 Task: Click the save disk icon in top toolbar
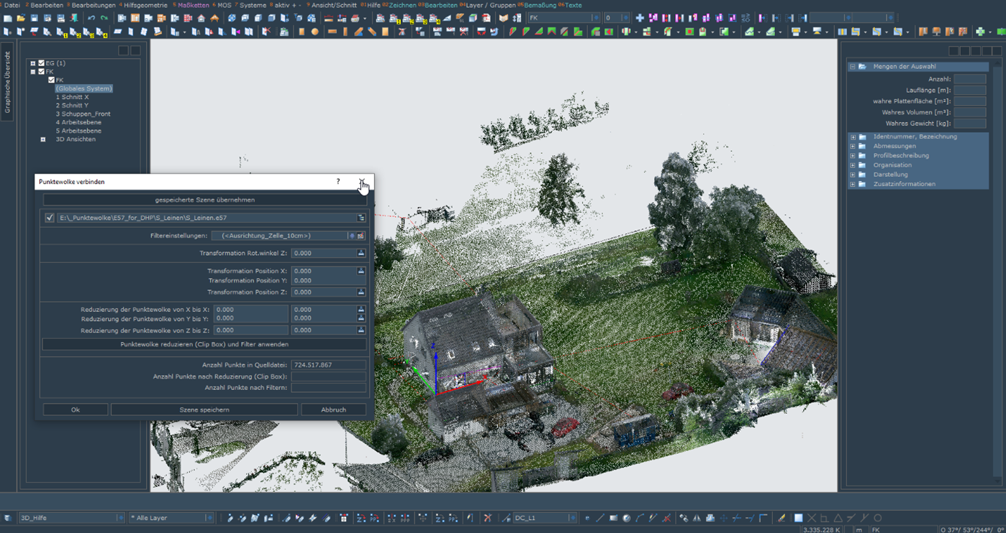tap(34, 18)
